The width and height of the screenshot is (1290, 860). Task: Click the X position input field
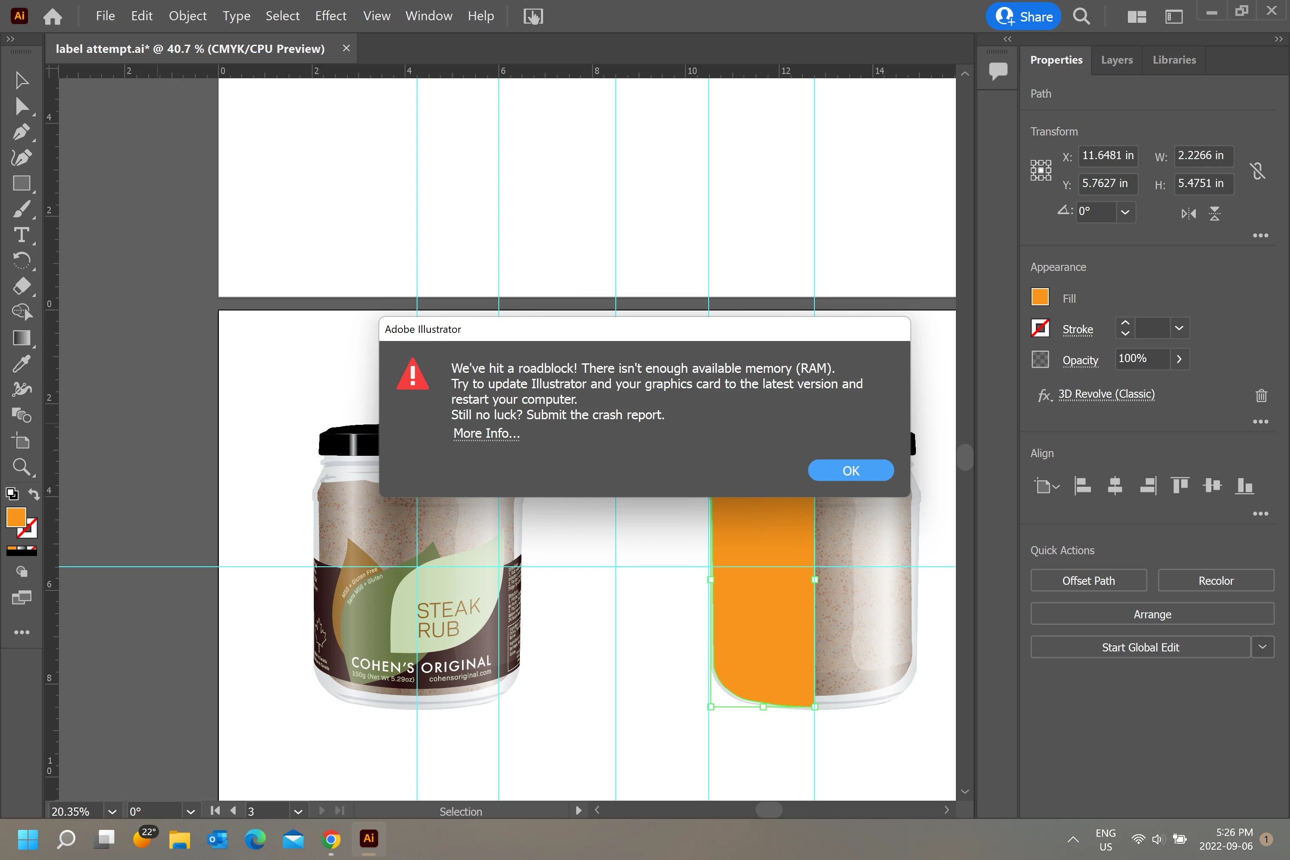pyautogui.click(x=1107, y=156)
